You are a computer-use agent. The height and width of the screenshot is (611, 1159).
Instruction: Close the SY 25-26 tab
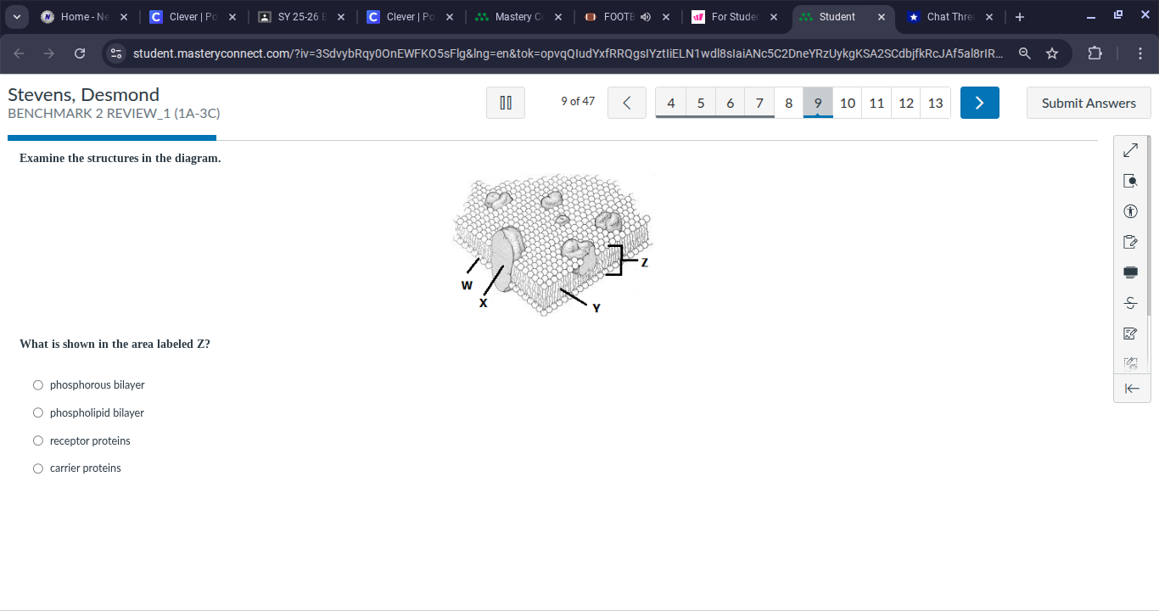[x=340, y=17]
